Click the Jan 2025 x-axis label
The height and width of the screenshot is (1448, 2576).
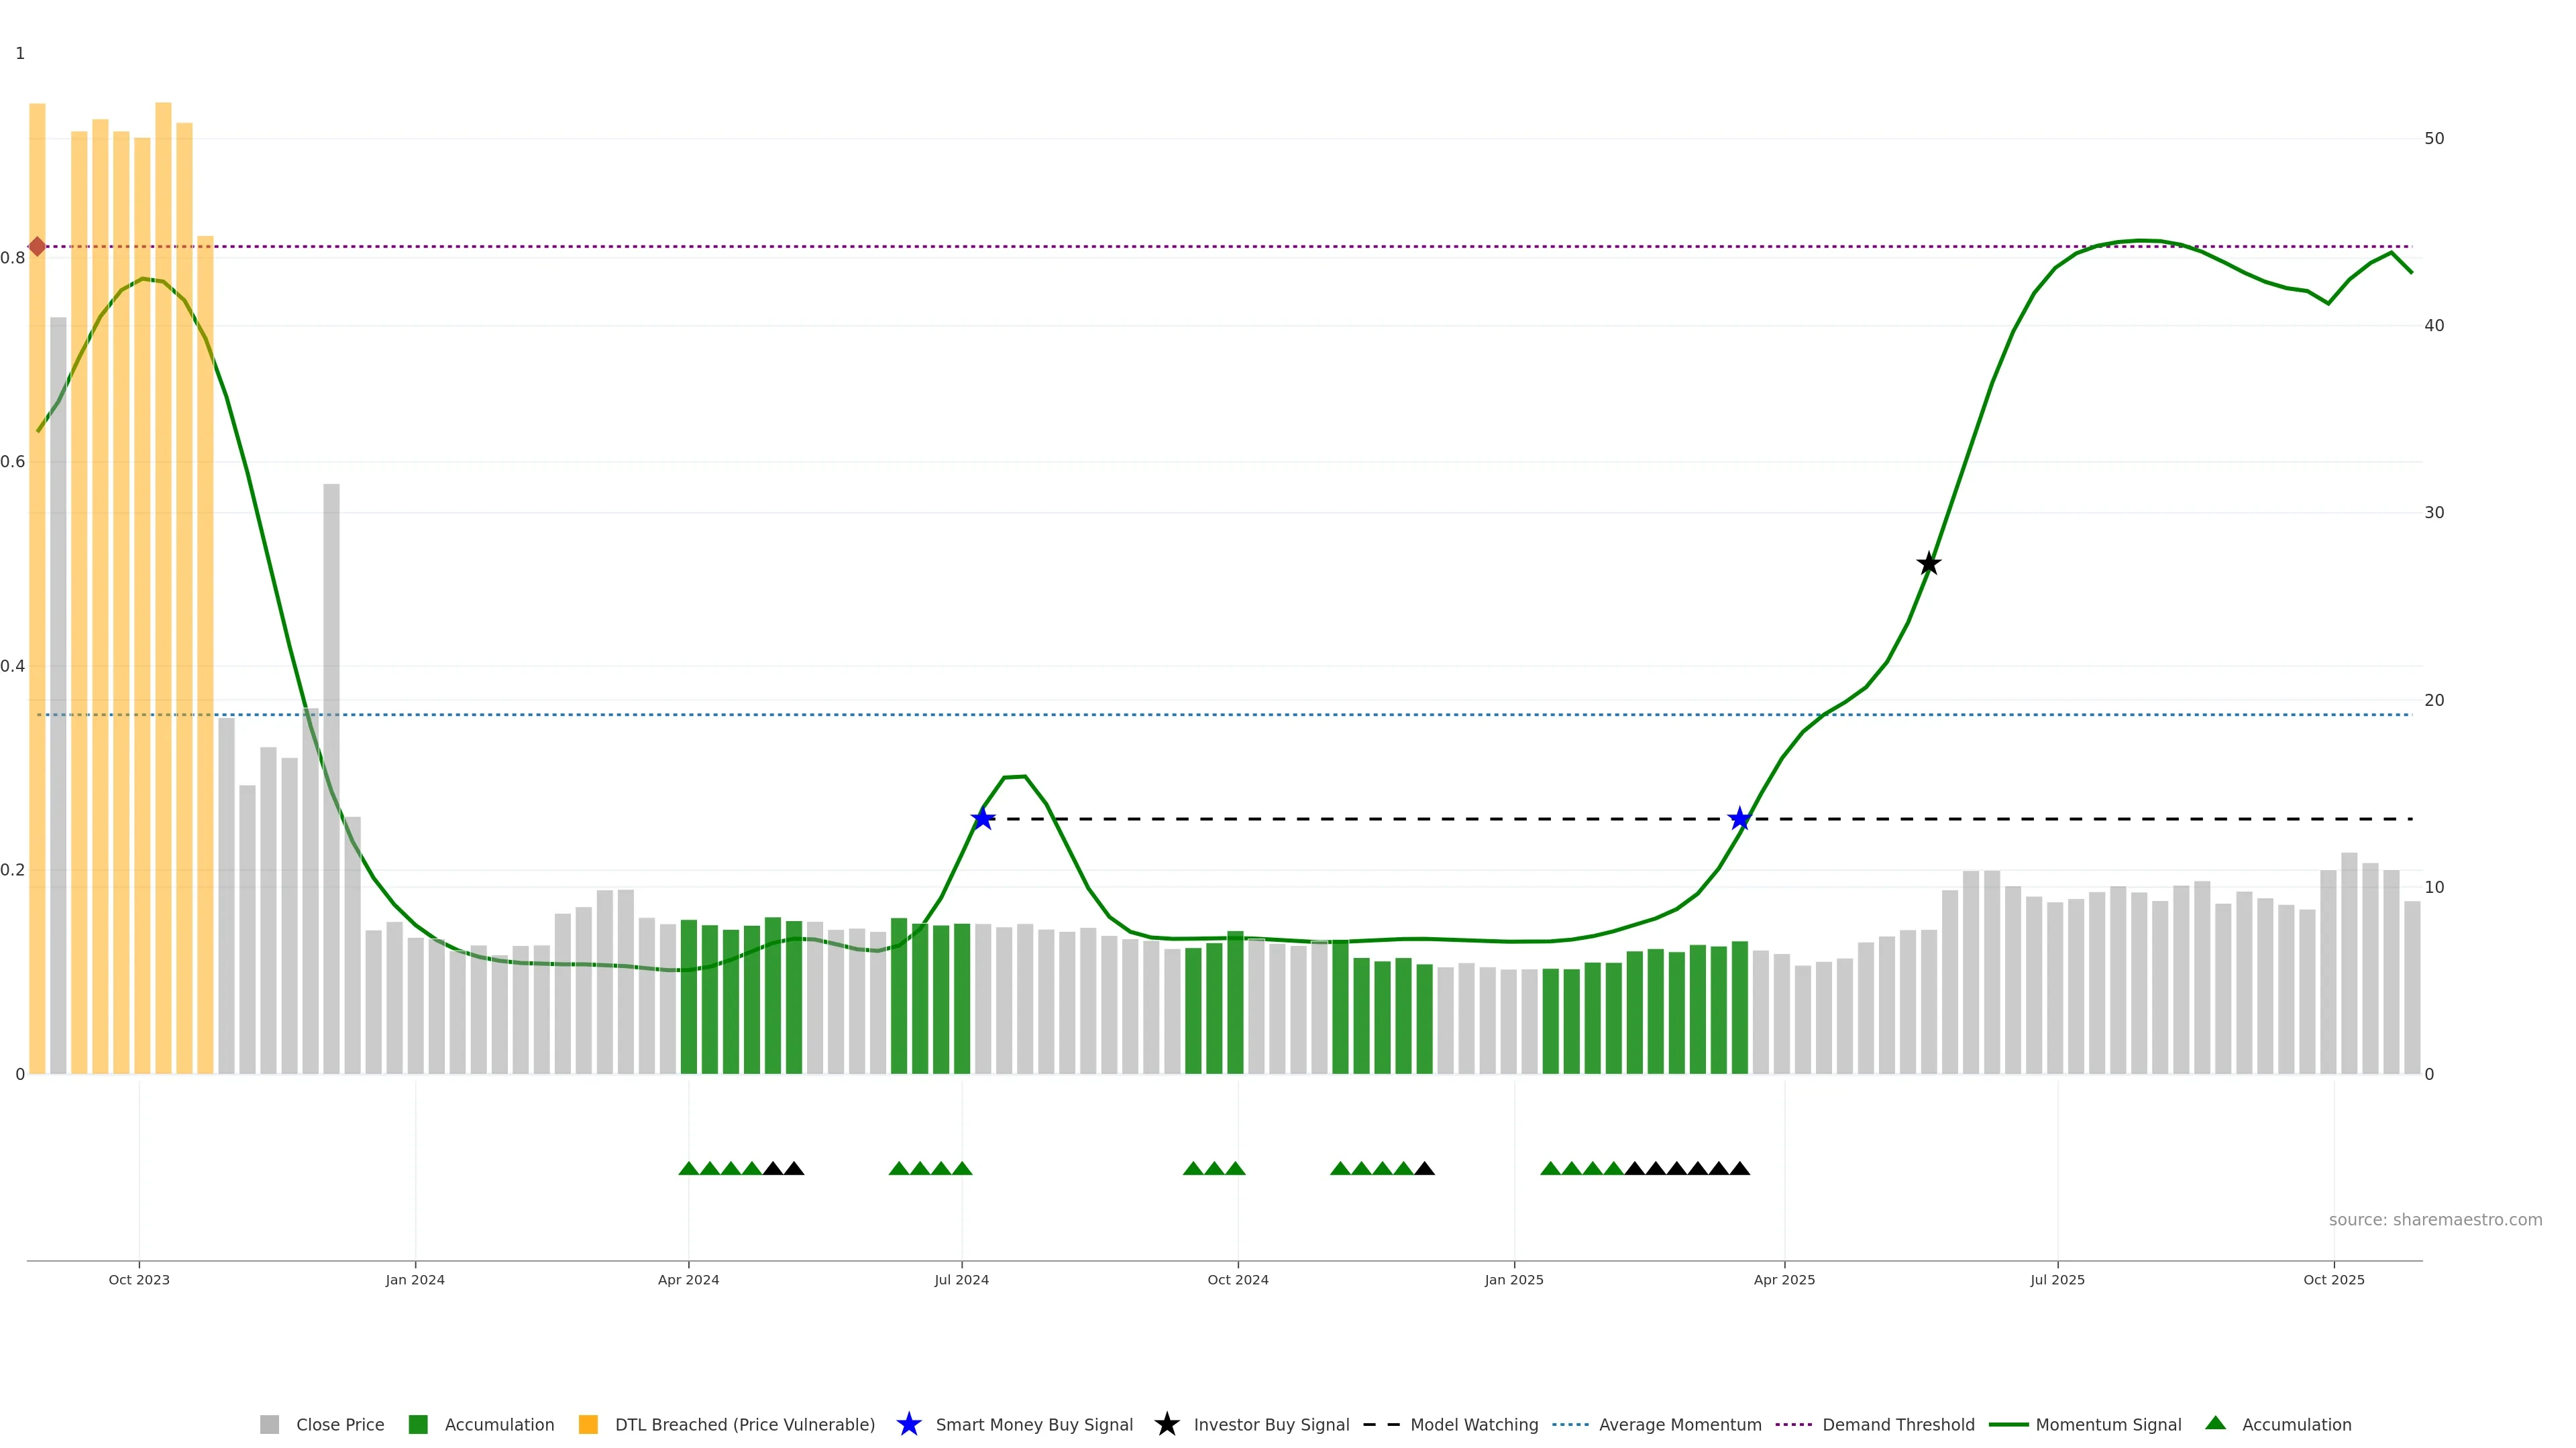[1513, 1279]
